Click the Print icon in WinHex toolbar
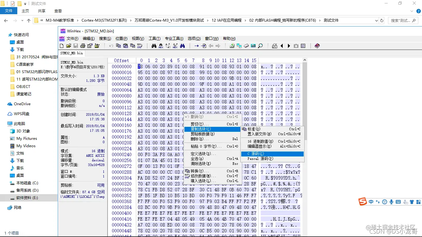The image size is (422, 237). point(83,46)
